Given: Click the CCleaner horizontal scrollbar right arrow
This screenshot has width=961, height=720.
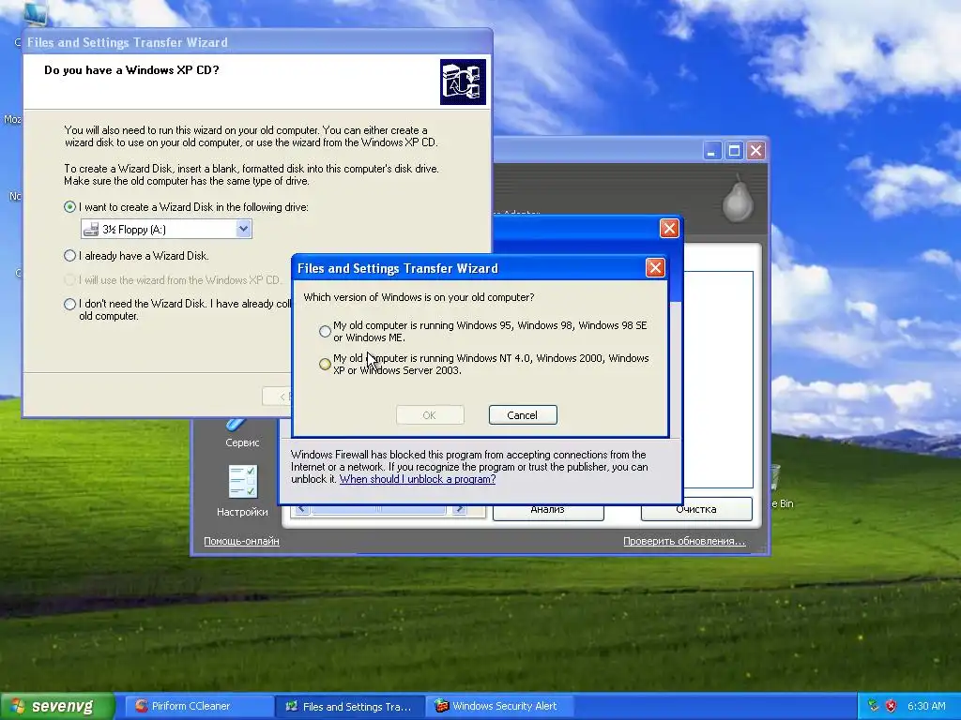Looking at the screenshot, I should (x=458, y=509).
